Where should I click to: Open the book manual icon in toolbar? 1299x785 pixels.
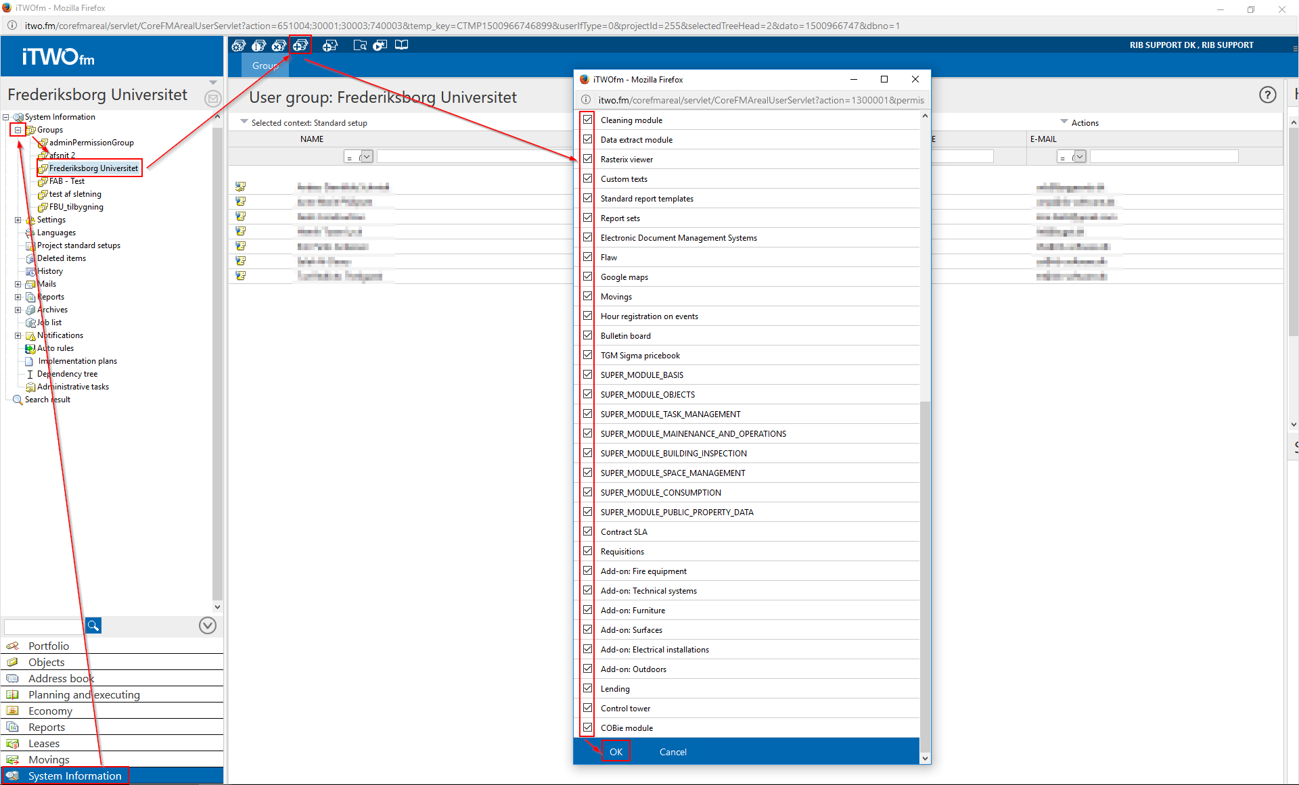pyautogui.click(x=401, y=45)
